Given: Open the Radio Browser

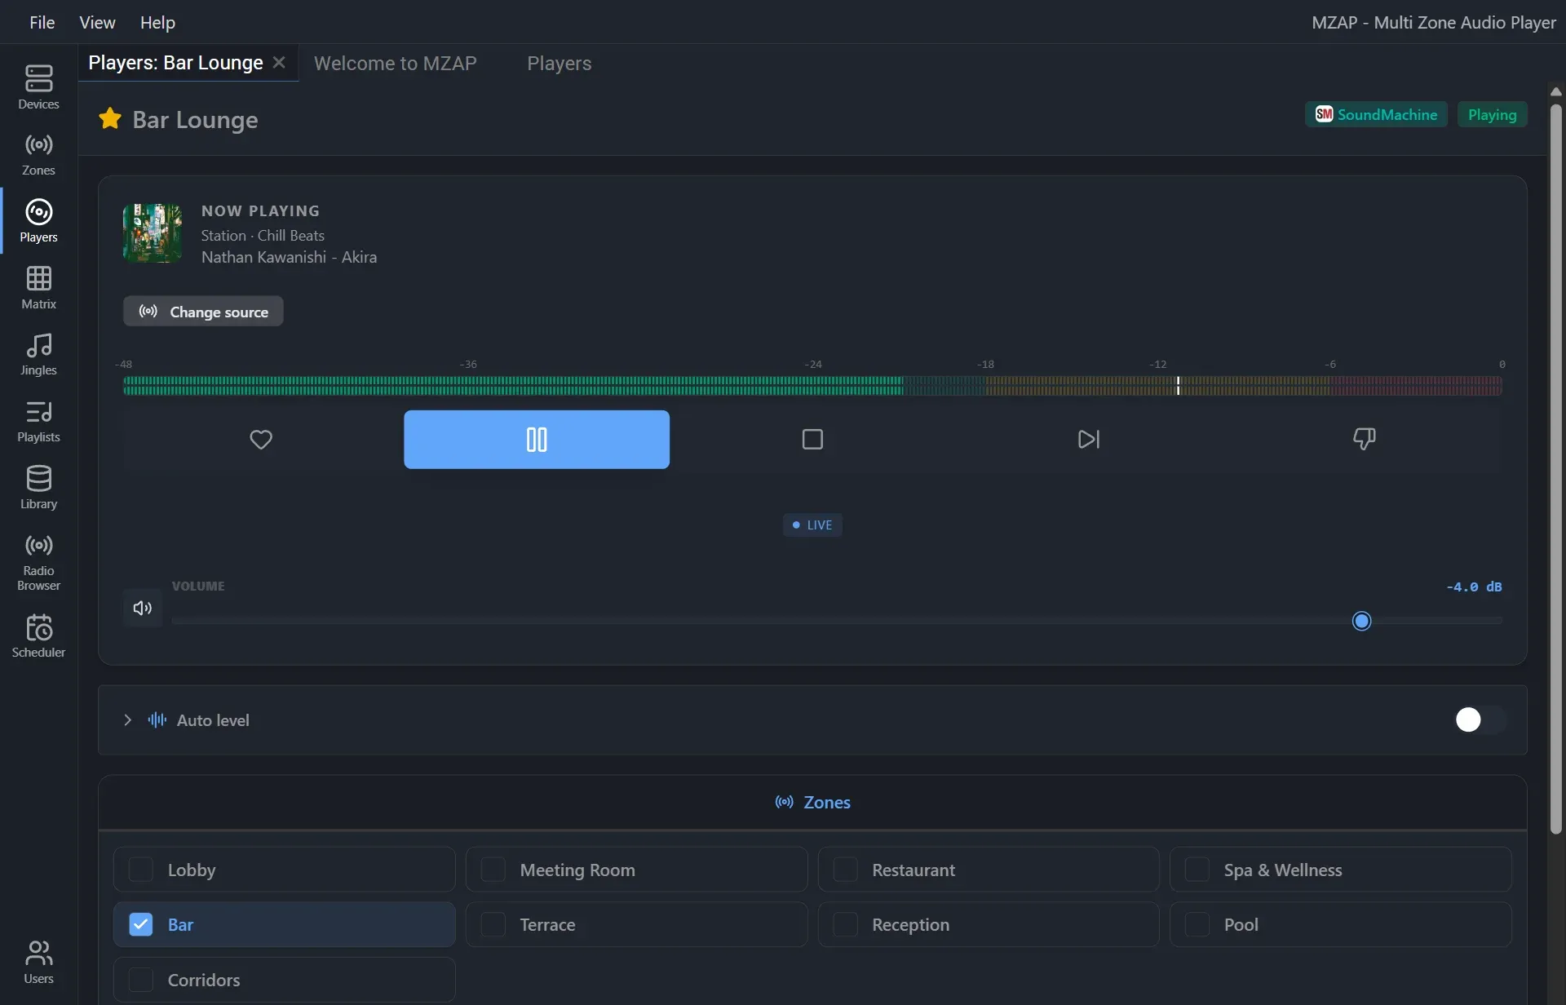Looking at the screenshot, I should [x=38, y=562].
